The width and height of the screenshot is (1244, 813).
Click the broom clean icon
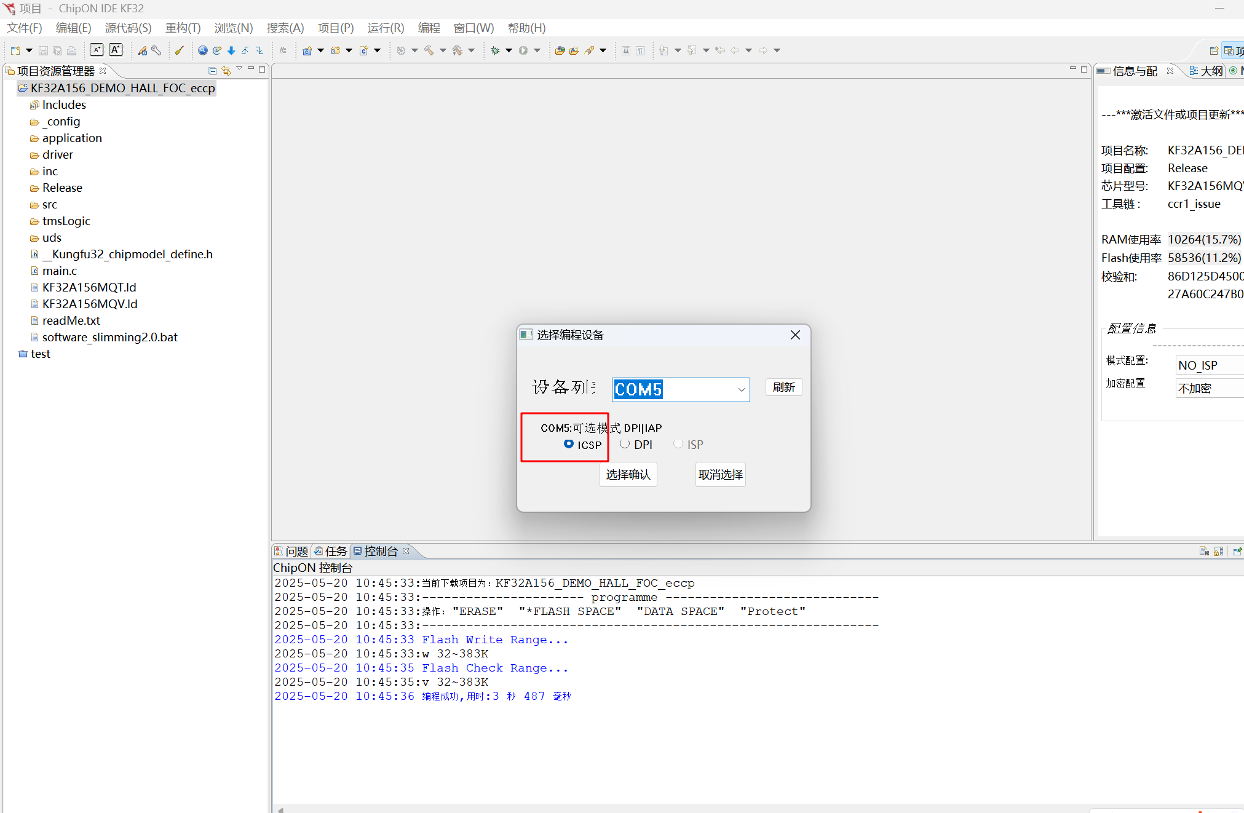[x=180, y=50]
